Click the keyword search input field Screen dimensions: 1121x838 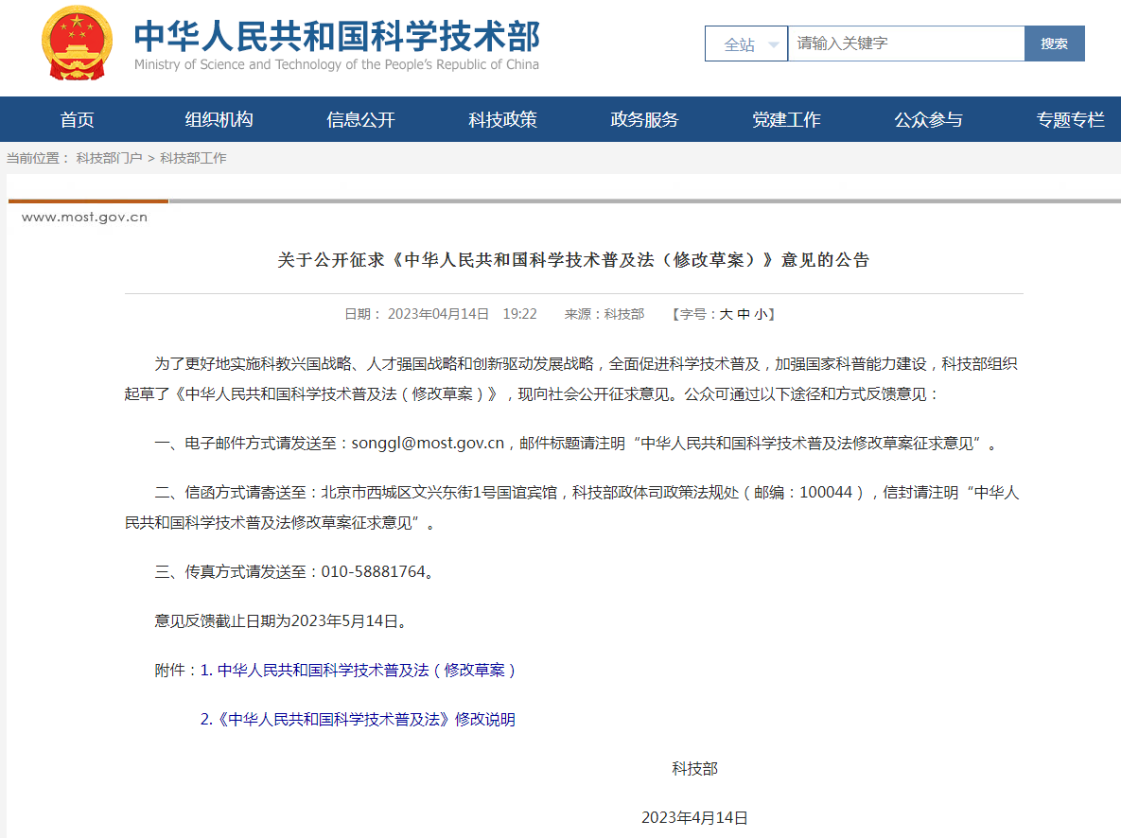pos(905,44)
